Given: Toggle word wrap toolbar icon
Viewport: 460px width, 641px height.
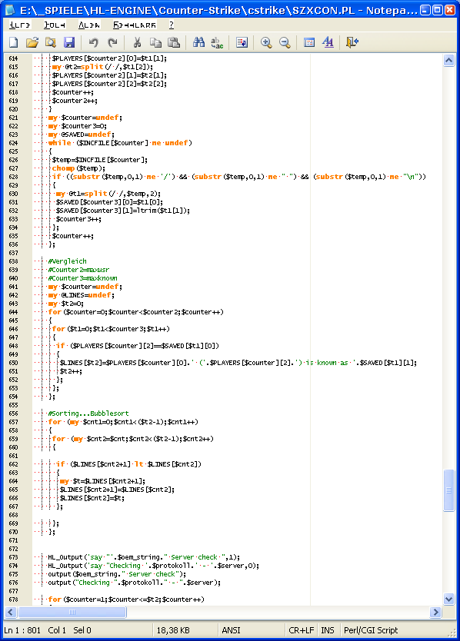Looking at the screenshot, I should click(242, 42).
